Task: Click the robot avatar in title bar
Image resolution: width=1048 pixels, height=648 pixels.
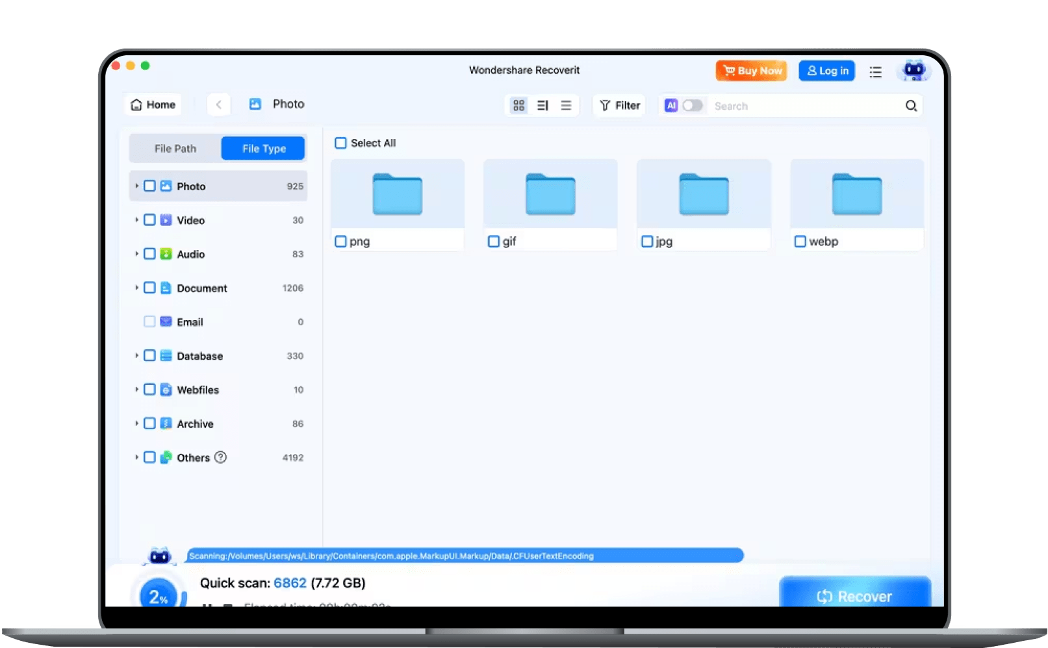Action: point(914,70)
